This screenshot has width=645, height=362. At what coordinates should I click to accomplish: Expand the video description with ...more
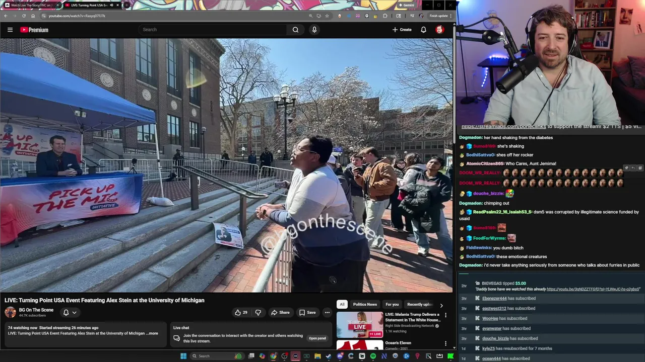[x=152, y=333]
